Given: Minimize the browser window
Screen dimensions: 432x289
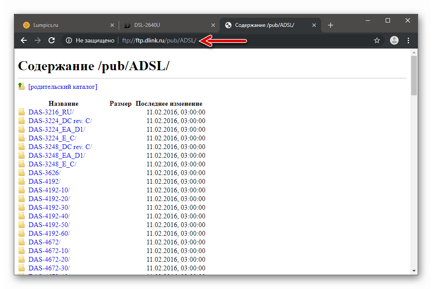Looking at the screenshot, I should pos(368,21).
